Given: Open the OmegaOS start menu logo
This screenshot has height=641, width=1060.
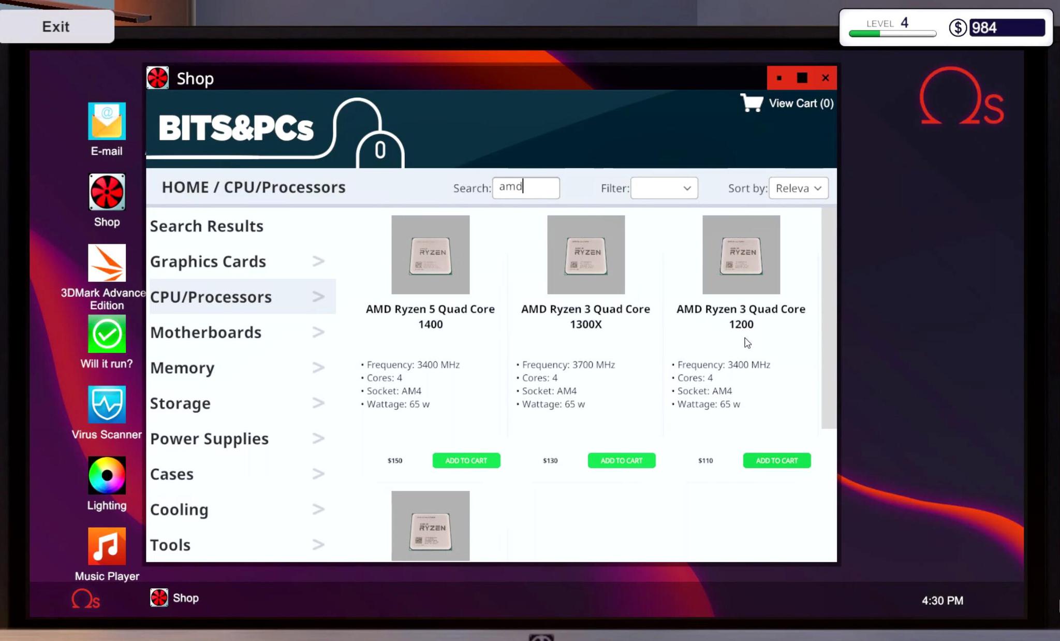Looking at the screenshot, I should point(85,599).
